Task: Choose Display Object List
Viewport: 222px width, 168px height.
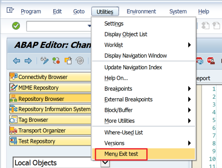Action: click(144, 34)
